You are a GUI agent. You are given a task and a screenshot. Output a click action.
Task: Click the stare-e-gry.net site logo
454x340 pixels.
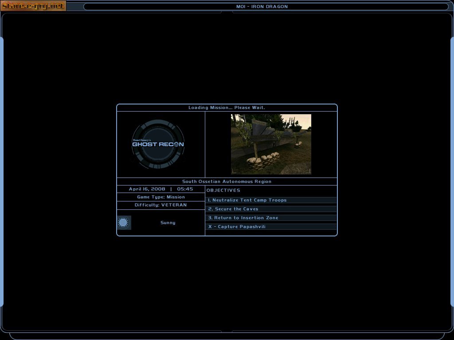33,6
